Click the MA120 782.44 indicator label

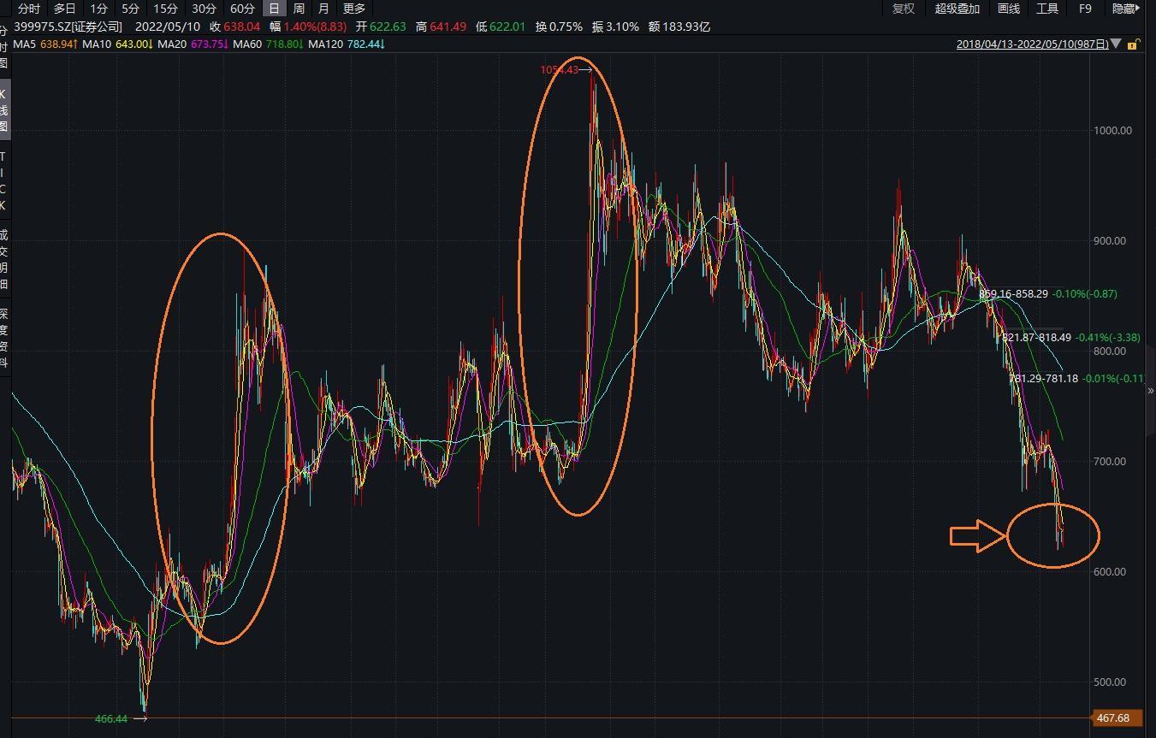[x=346, y=44]
